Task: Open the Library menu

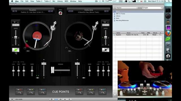Action: tap(60, 1)
